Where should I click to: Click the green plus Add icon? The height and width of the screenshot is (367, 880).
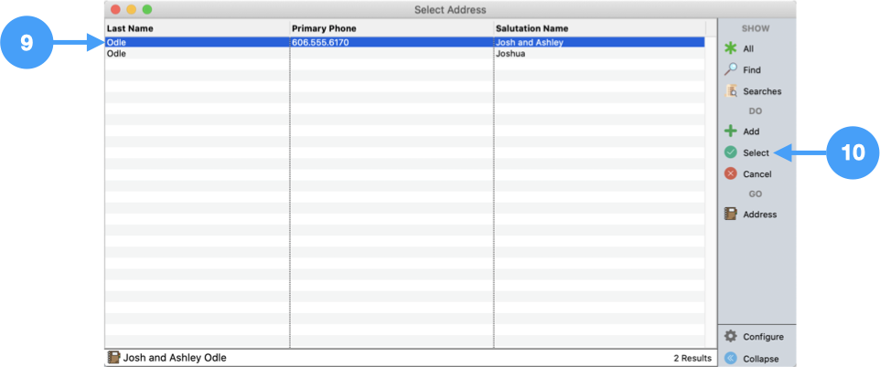(731, 131)
